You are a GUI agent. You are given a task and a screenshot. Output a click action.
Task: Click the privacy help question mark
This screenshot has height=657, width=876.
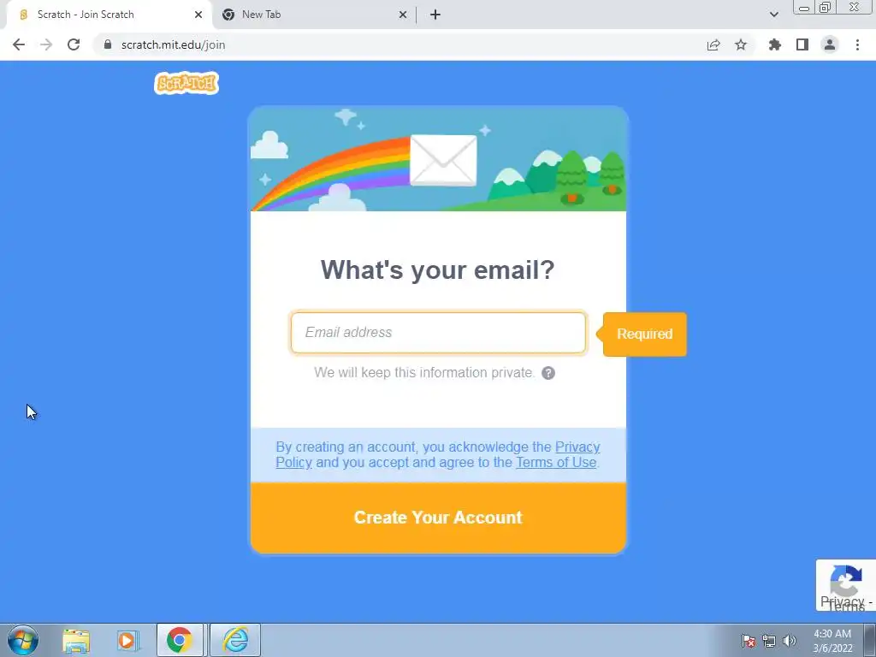tap(548, 373)
